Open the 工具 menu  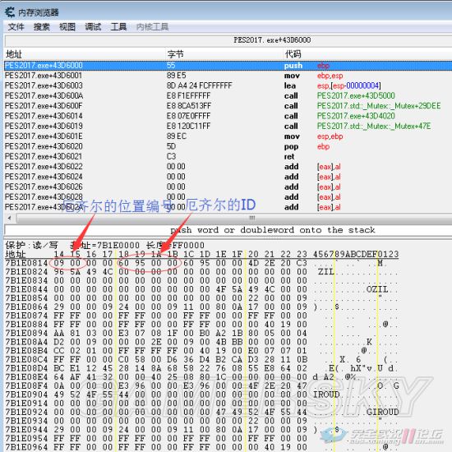[118, 27]
